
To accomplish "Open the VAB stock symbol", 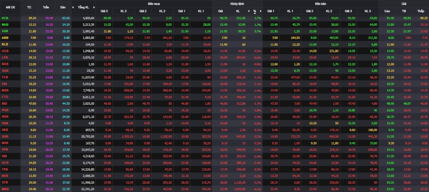I will coord(5,130).
